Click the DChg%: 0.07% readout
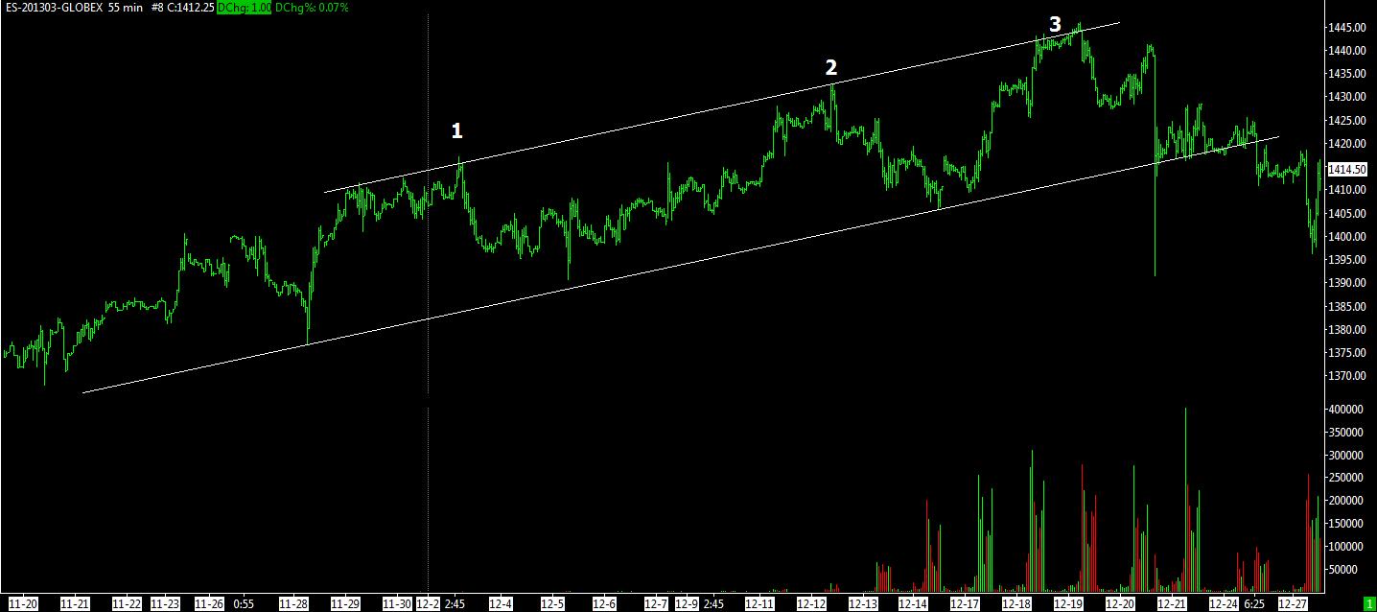 click(312, 8)
